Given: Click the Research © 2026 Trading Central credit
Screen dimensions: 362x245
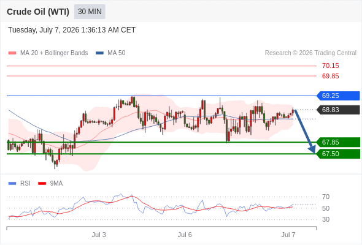Looking at the screenshot, I should click(x=310, y=53).
